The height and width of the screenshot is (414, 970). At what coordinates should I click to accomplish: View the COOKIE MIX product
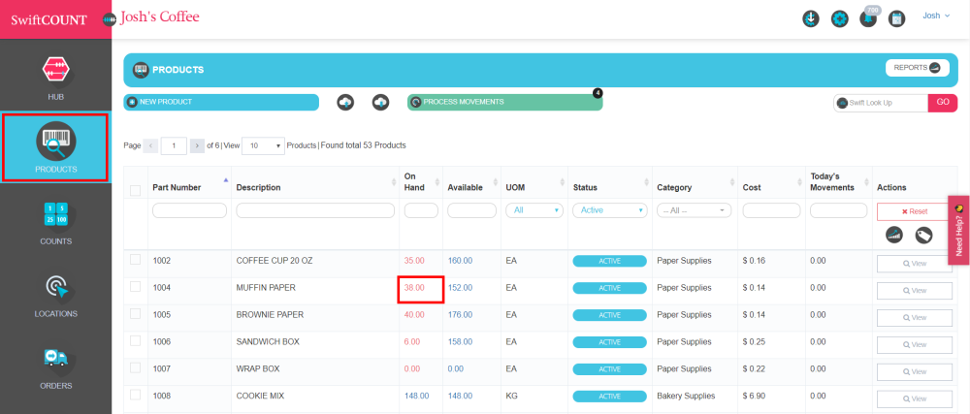click(915, 398)
